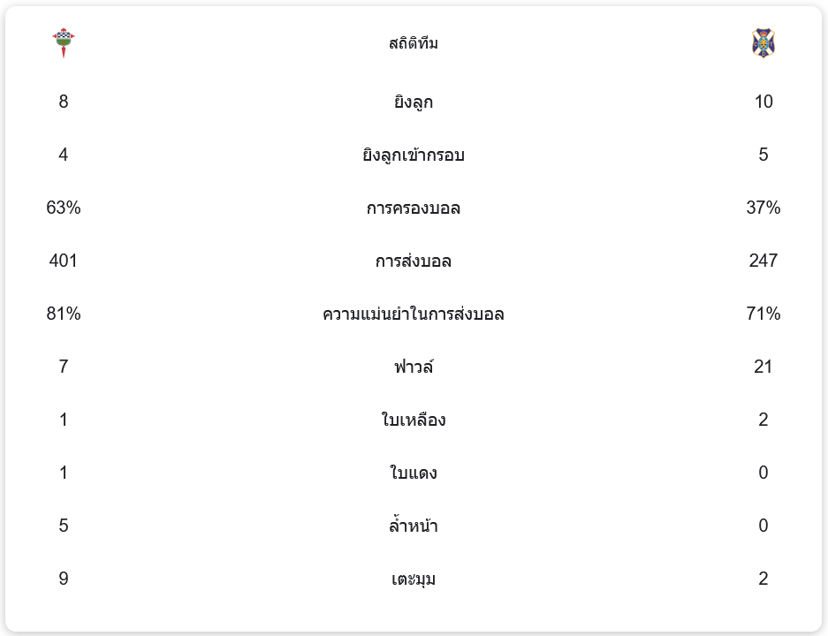Click the ความแม่นยำในการส่งบอล label

(414, 314)
